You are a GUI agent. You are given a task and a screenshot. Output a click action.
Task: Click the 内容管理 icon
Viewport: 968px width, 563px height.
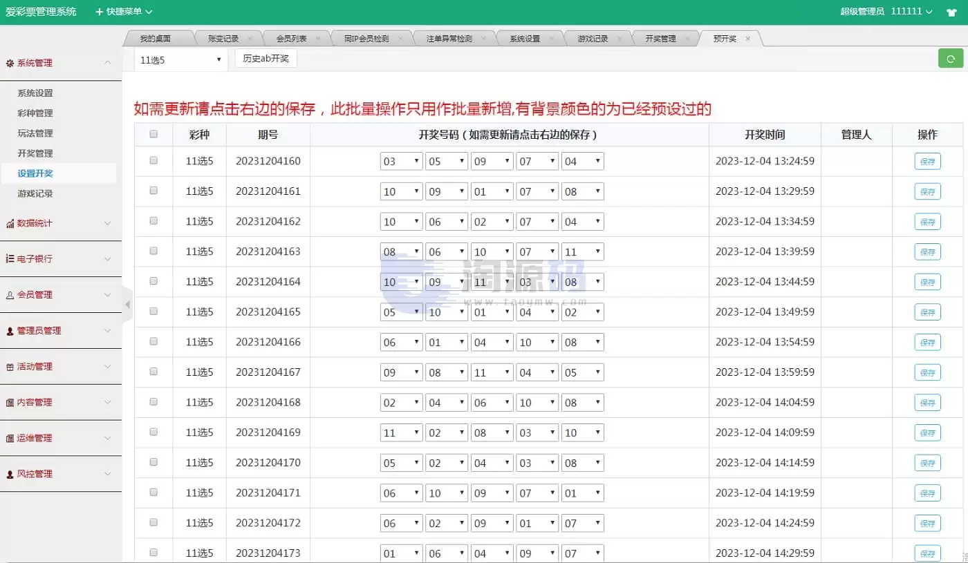pyautogui.click(x=10, y=403)
